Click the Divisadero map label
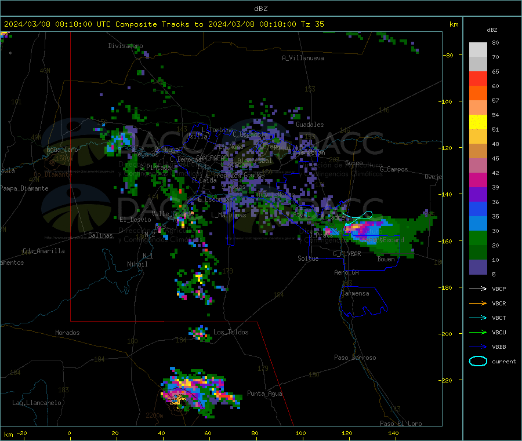The width and height of the screenshot is (522, 441). coord(125,46)
